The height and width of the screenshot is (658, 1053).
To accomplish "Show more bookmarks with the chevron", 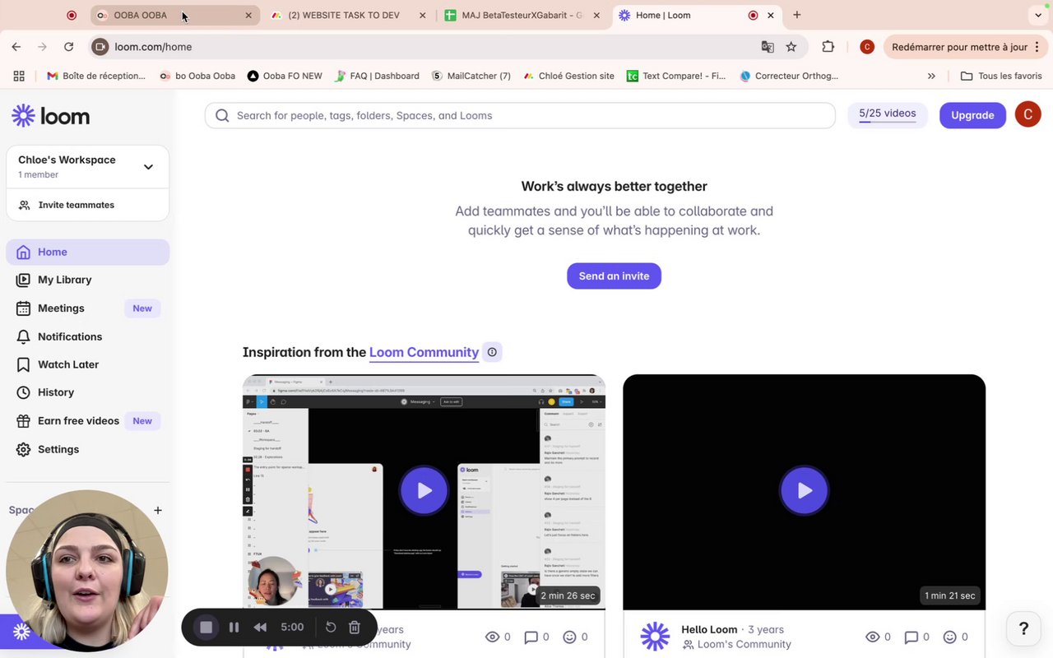I will pyautogui.click(x=931, y=76).
